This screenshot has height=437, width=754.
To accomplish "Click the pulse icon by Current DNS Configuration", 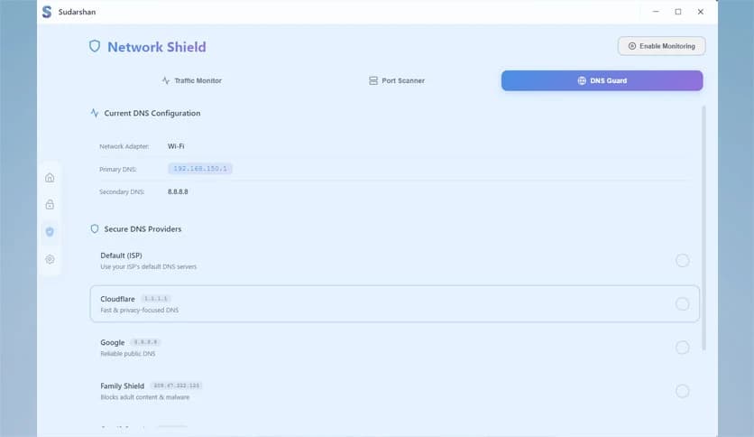I will 94,113.
